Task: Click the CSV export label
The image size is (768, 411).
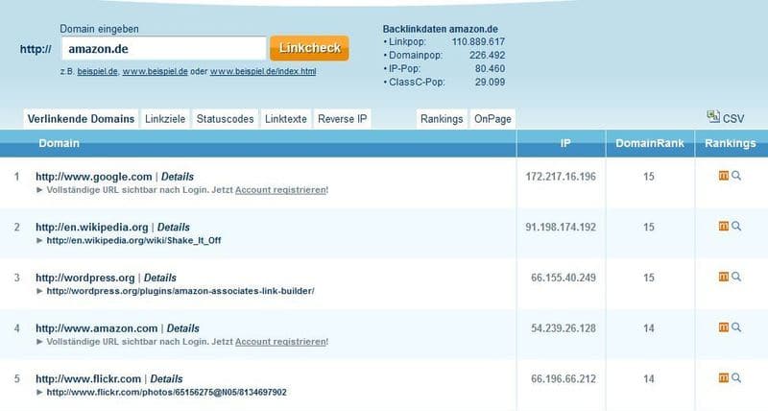Action: 733,118
